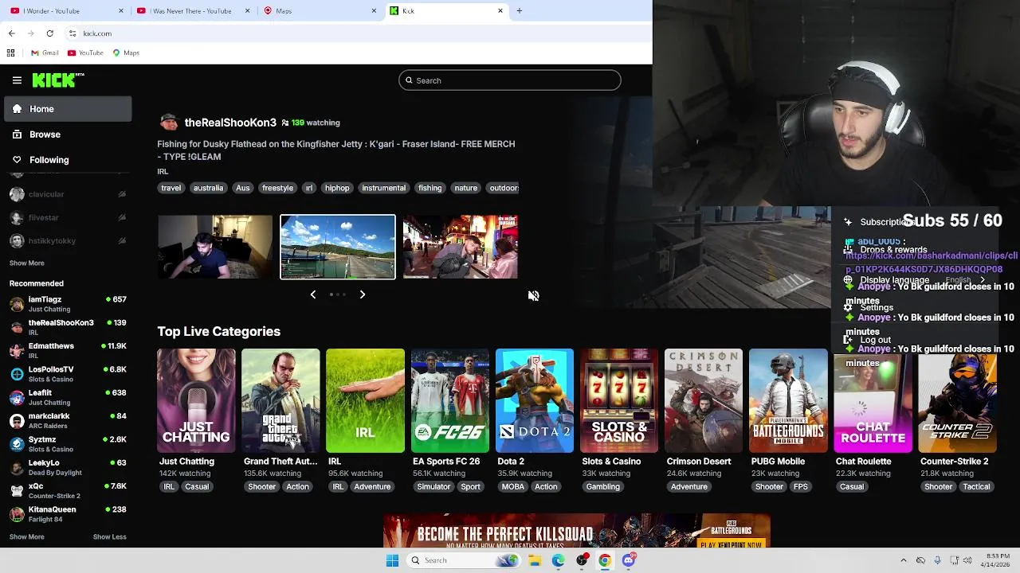Open followed channel clavicular

pos(68,194)
